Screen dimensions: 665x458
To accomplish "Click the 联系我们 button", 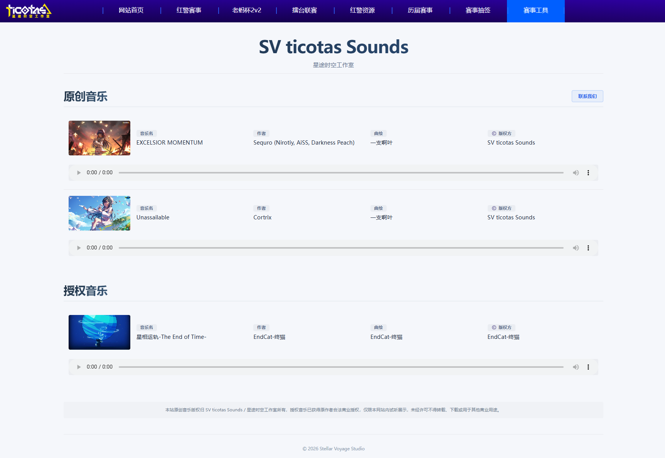I will [587, 96].
